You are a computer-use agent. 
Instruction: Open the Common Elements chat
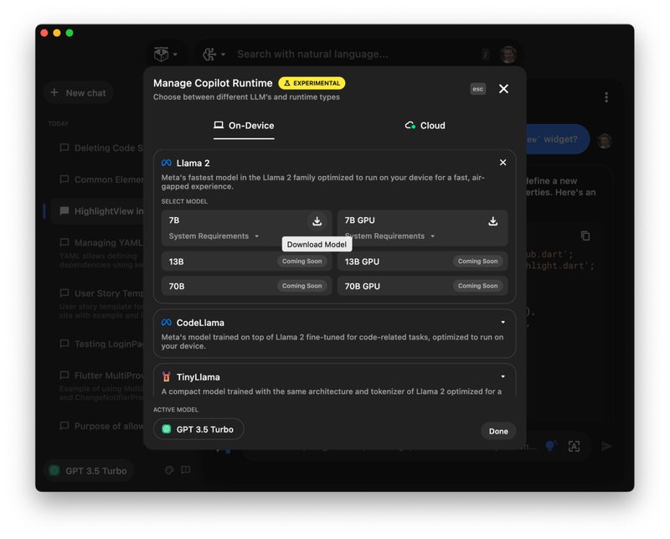101,179
